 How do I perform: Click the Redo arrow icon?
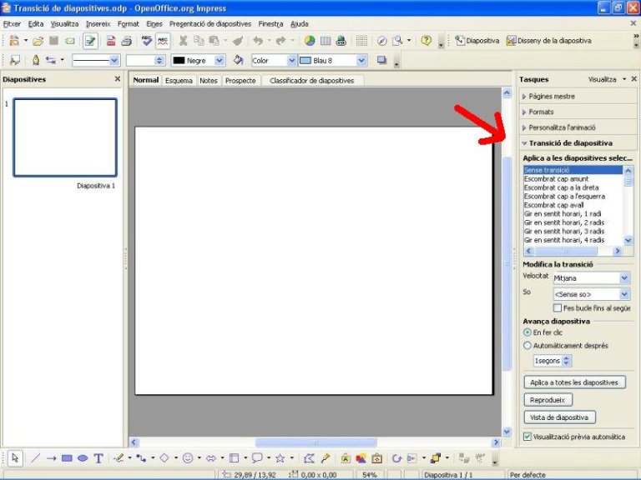[280, 40]
